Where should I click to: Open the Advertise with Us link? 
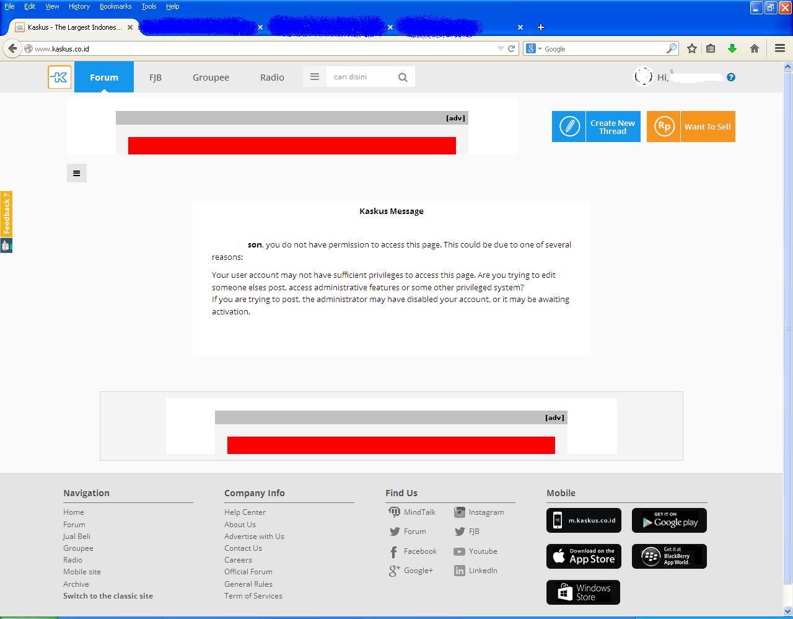254,537
